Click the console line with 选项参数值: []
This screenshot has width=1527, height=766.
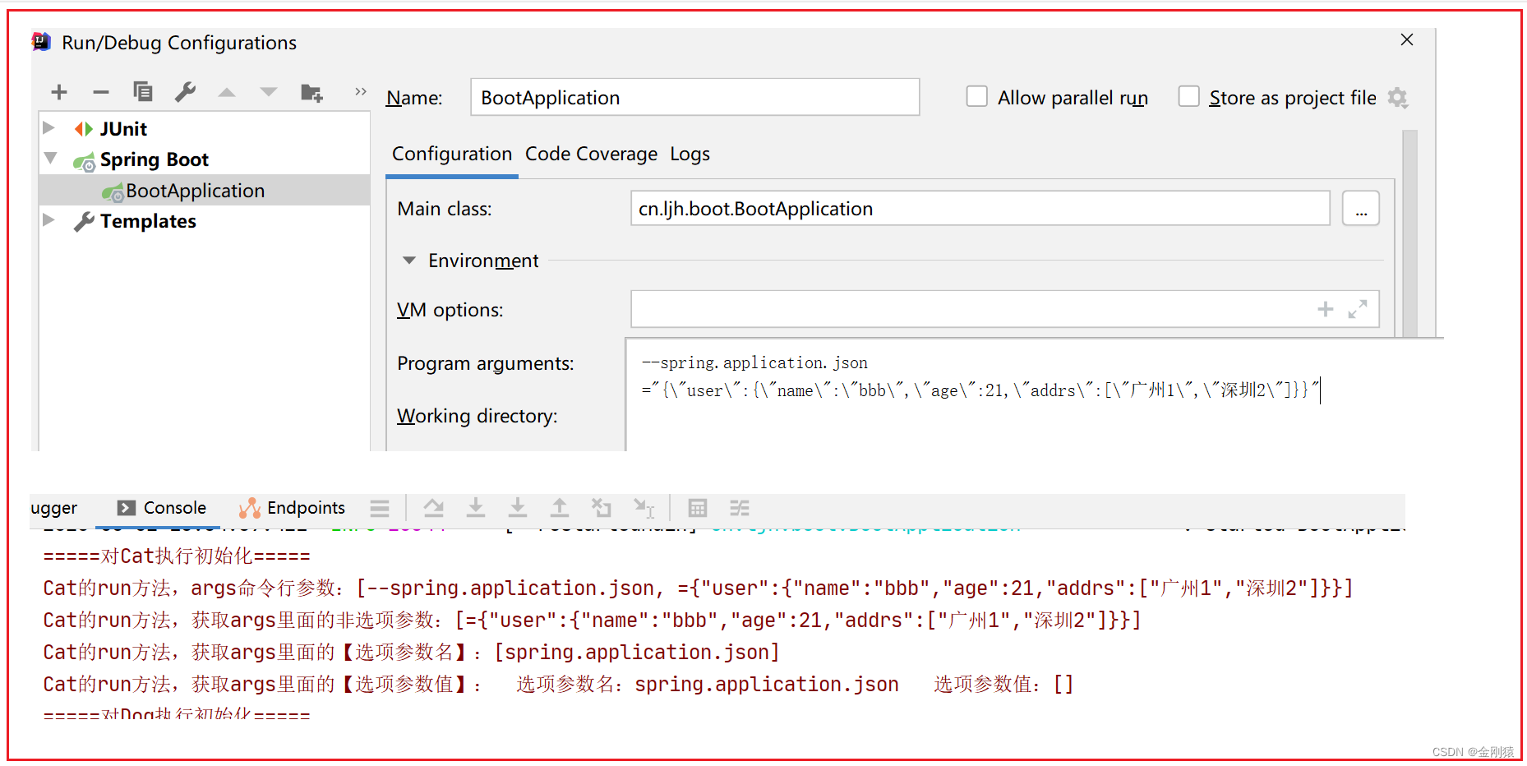point(558,685)
